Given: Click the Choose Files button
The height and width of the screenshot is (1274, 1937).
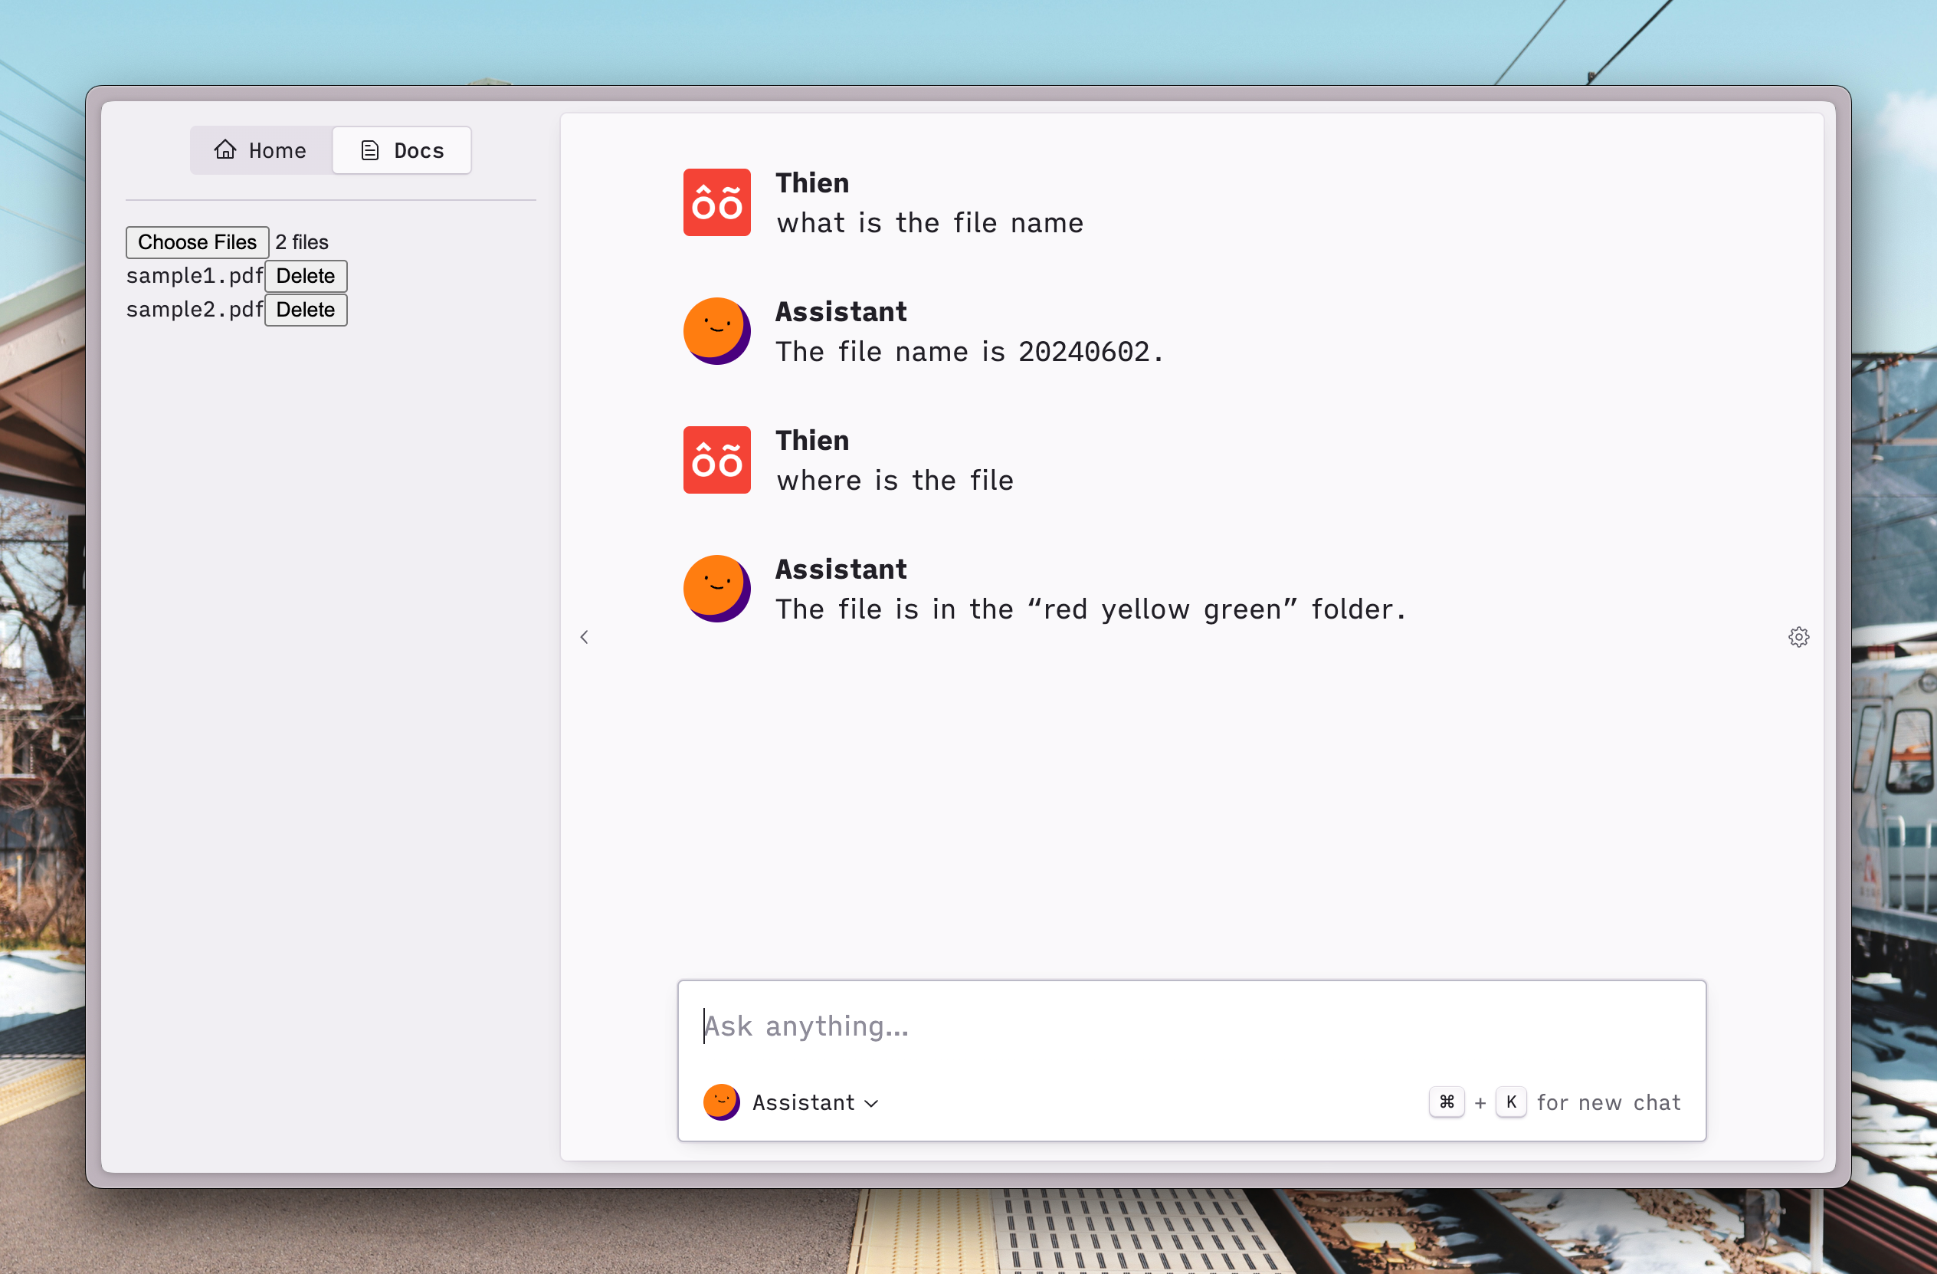Looking at the screenshot, I should tap(197, 241).
